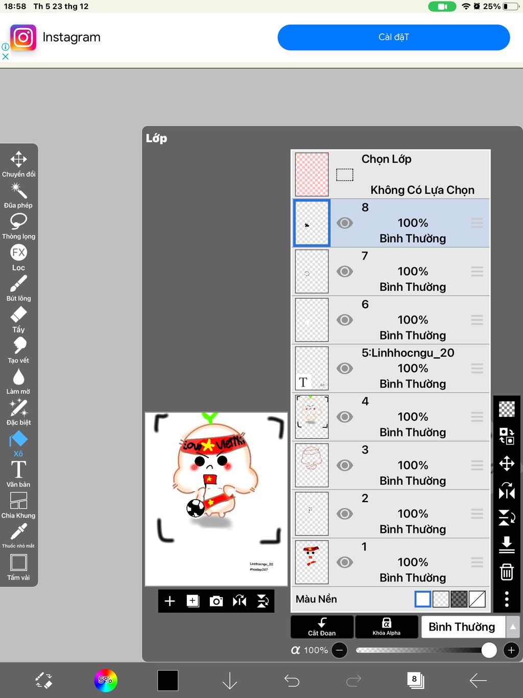Open Chọn Lớp selection layer row
This screenshot has width=523, height=698.
point(391,174)
